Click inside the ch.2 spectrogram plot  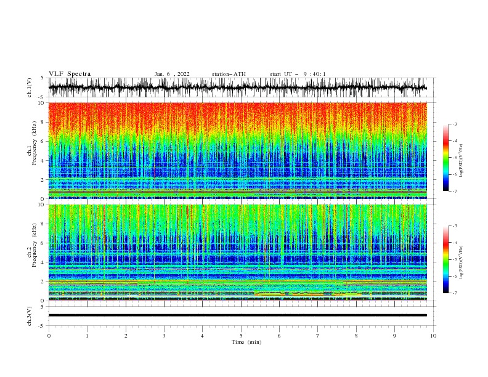[237, 253]
